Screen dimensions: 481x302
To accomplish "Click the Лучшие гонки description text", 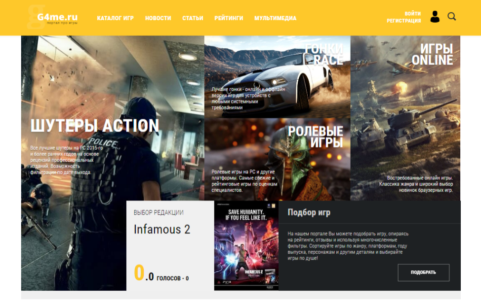I will pyautogui.click(x=248, y=98).
